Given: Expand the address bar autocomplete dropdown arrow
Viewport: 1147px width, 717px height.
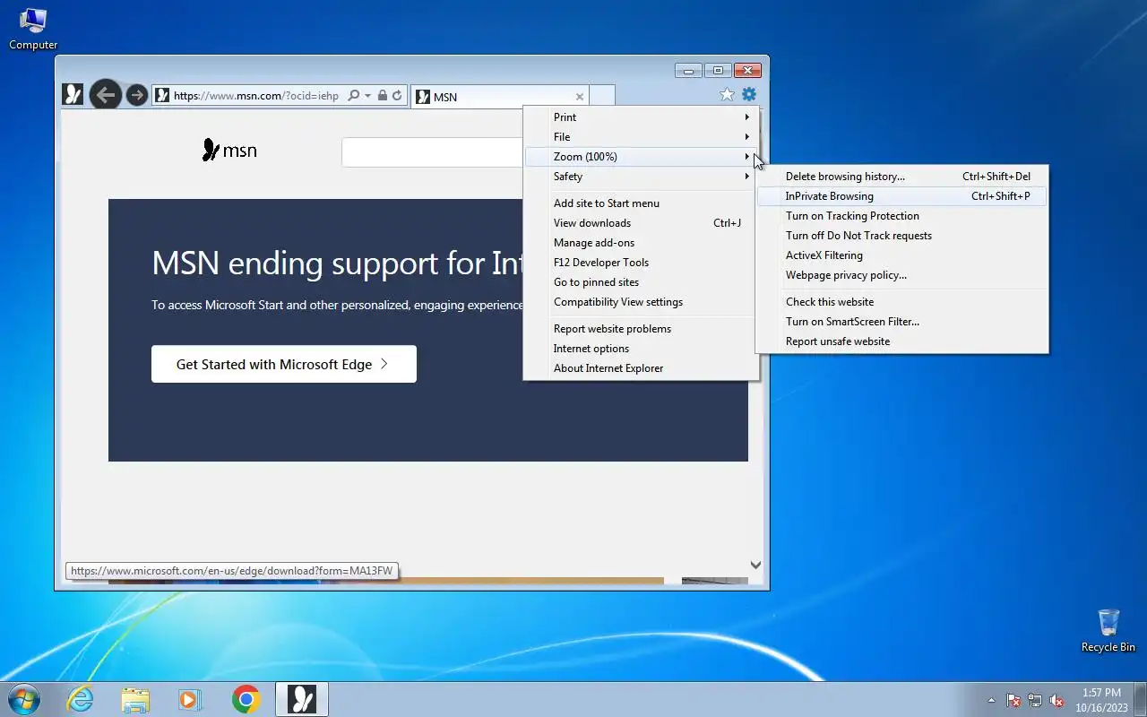Looking at the screenshot, I should tap(367, 95).
